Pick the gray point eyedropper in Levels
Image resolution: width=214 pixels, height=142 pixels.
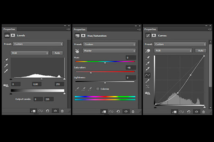pos(6,66)
